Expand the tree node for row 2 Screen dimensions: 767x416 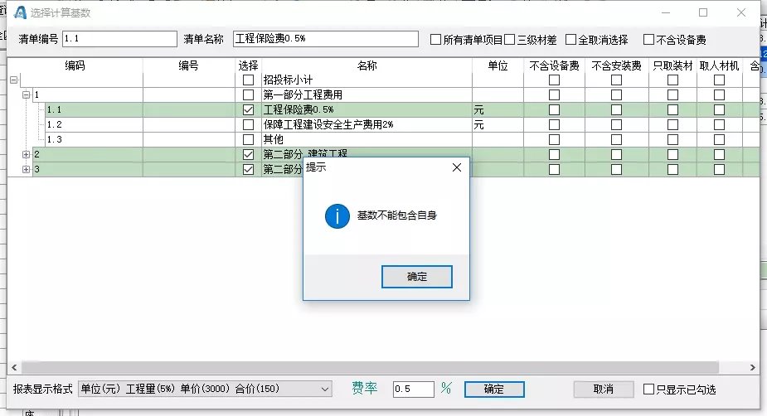click(x=26, y=155)
